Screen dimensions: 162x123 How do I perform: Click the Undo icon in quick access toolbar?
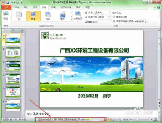(12, 3)
